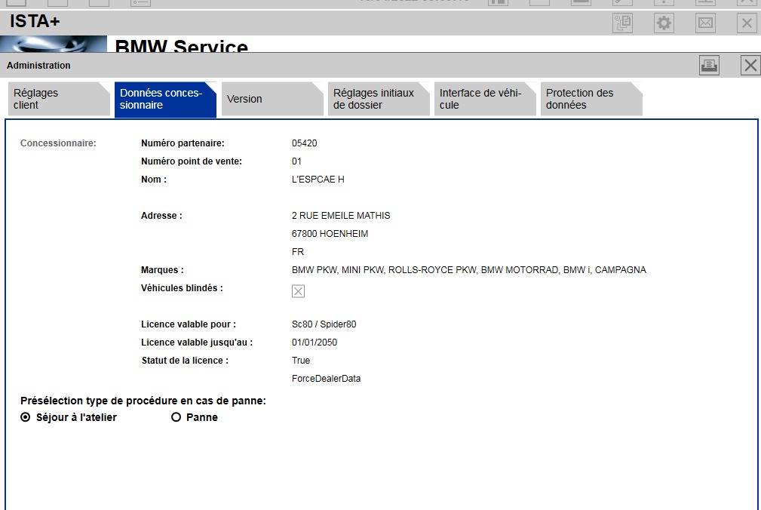Screen dimensions: 761x510
Task: Go to Réglages initiaux de dossier tab
Action: coord(379,99)
